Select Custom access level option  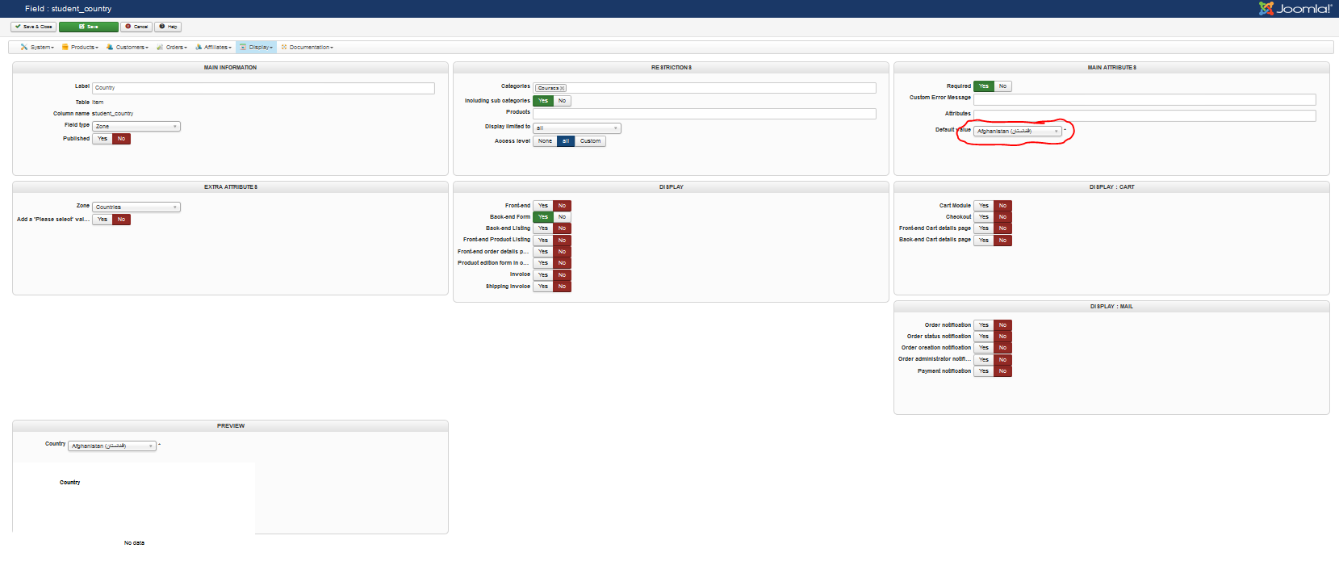590,141
